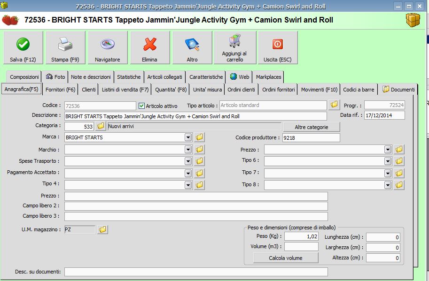
Task: Open the Navigatore compass icon
Action: click(107, 45)
